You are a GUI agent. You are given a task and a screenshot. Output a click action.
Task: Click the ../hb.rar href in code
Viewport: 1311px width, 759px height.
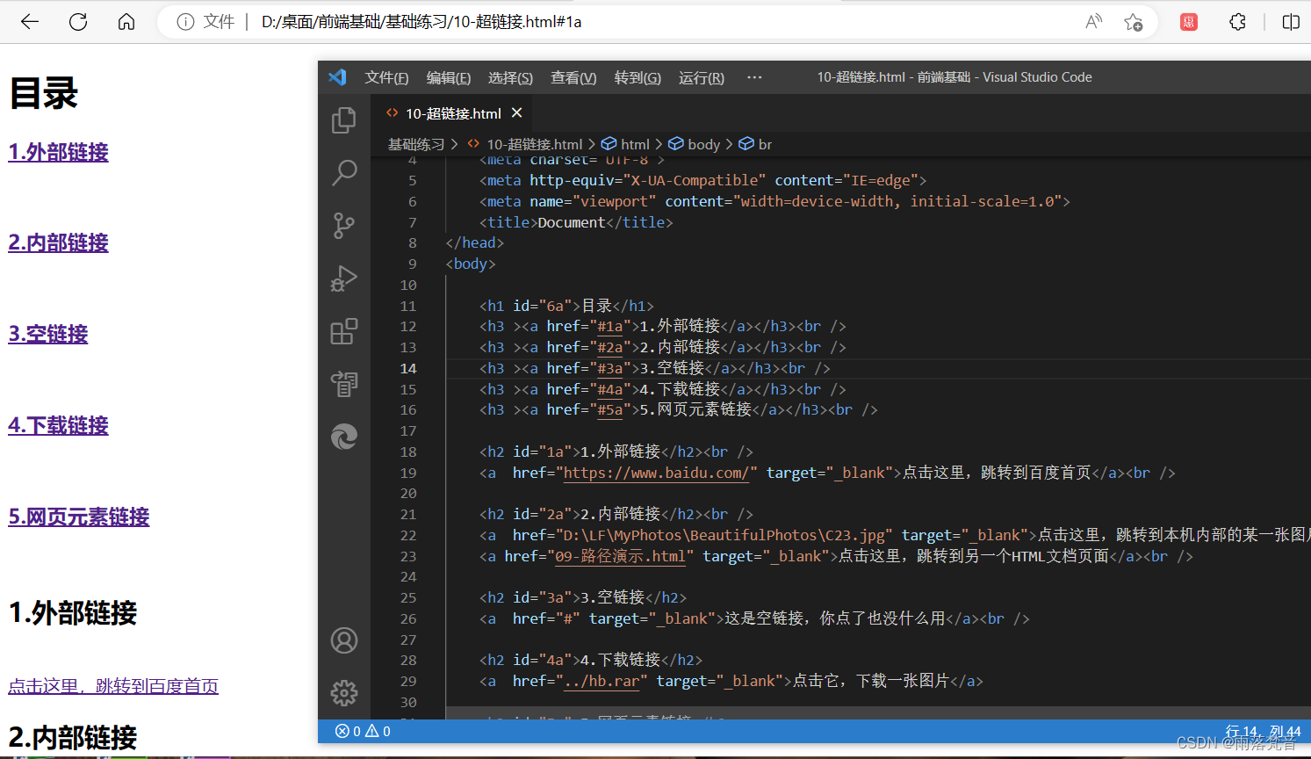pos(601,681)
